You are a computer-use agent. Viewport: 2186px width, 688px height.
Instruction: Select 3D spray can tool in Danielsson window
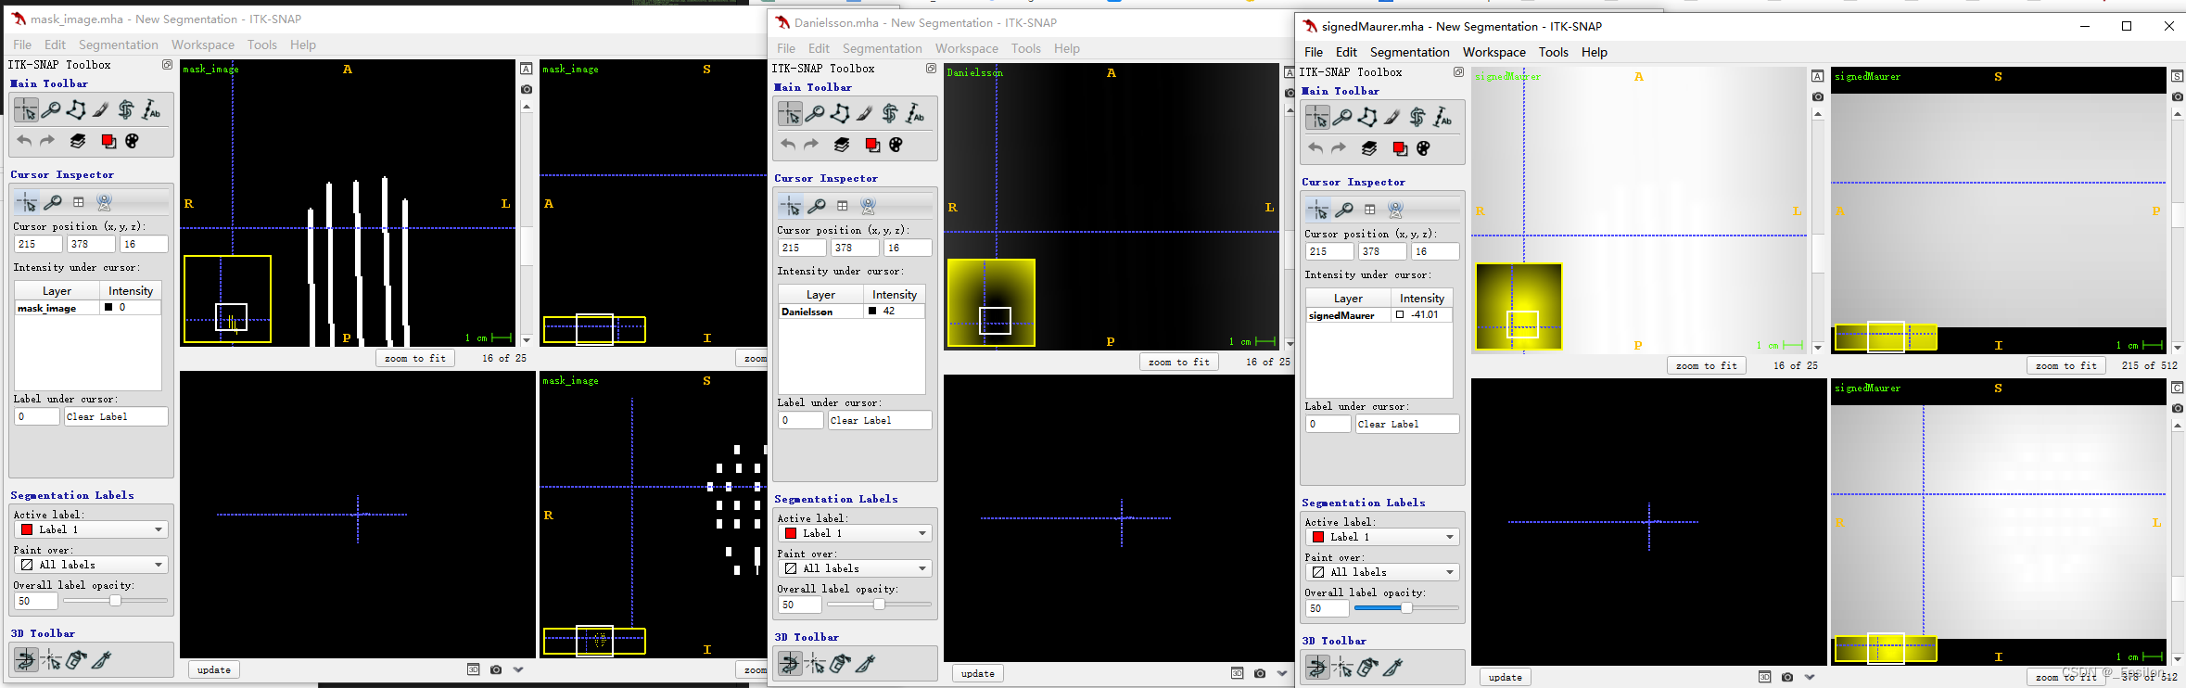[840, 664]
